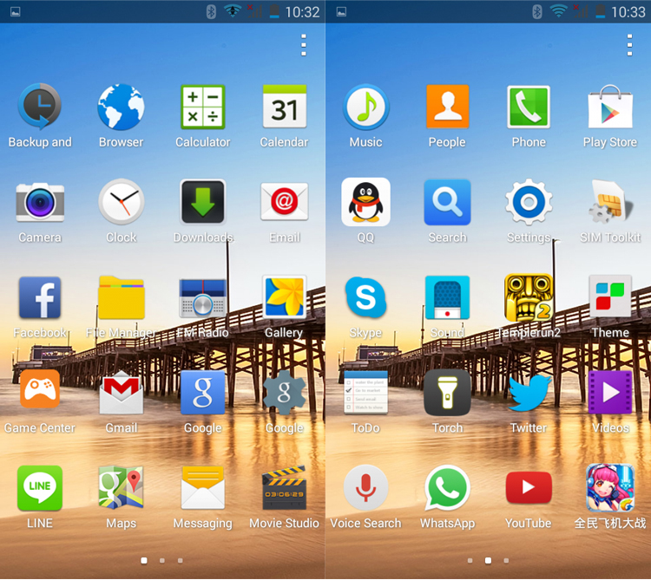Open the ToDo checklist app
Image resolution: width=651 pixels, height=580 pixels.
click(365, 394)
